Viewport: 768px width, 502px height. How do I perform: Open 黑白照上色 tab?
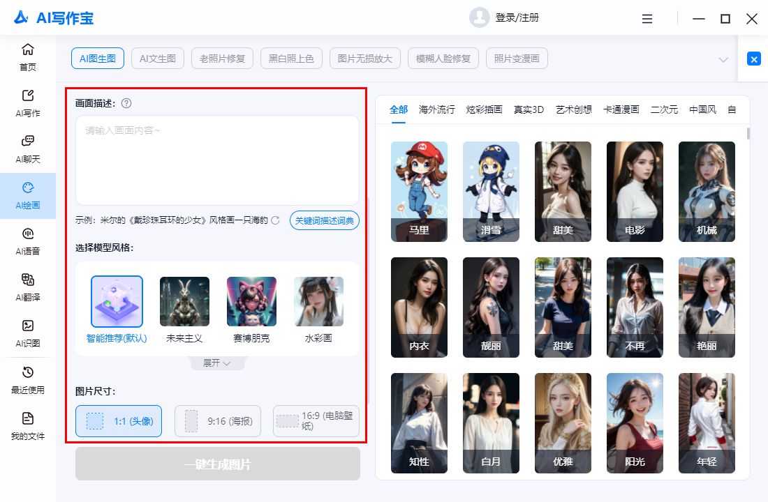click(x=291, y=59)
